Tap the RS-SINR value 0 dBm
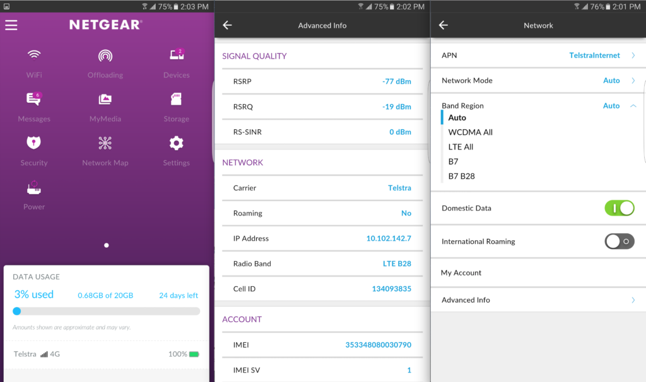Viewport: 646px width, 382px height. coord(400,132)
